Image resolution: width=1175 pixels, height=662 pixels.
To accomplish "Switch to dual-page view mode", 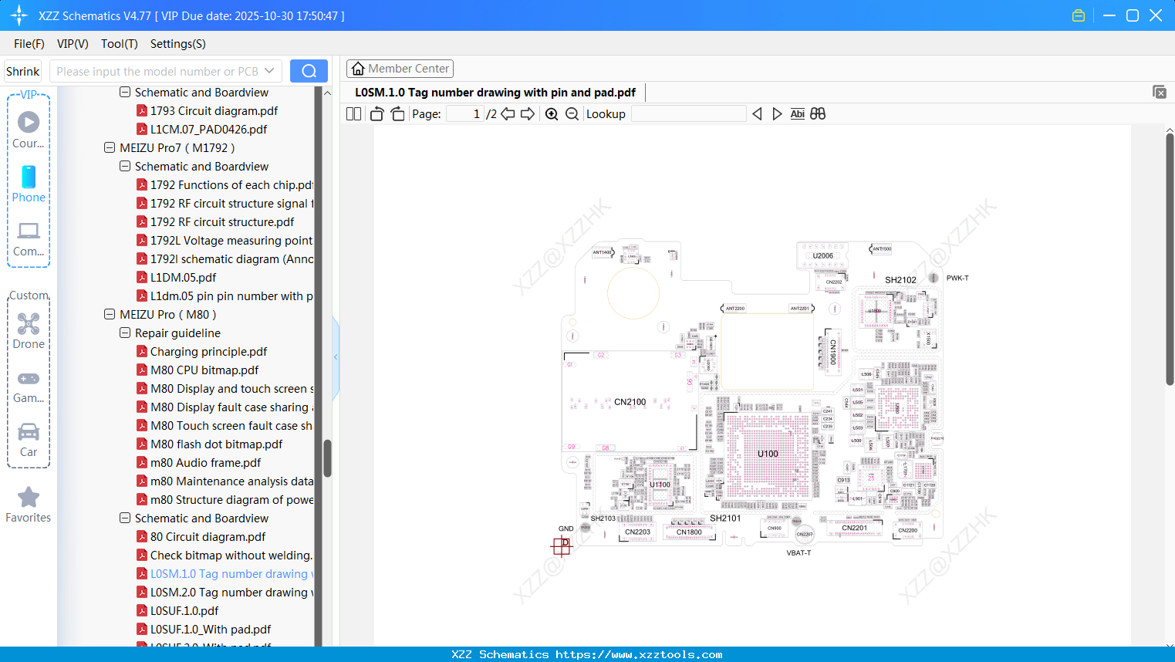I will click(353, 113).
